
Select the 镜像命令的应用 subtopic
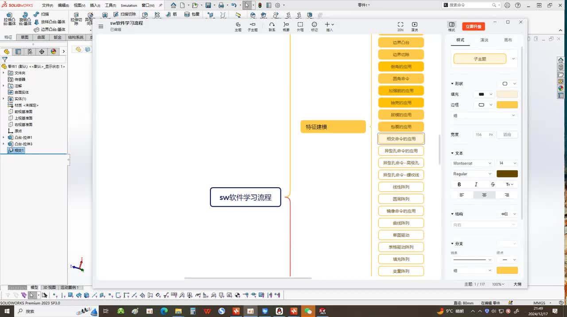coord(401,211)
